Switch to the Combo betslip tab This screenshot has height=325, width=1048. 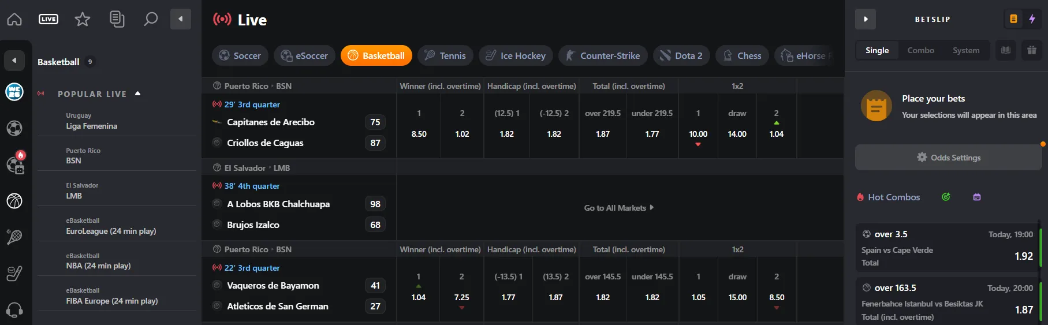point(920,50)
